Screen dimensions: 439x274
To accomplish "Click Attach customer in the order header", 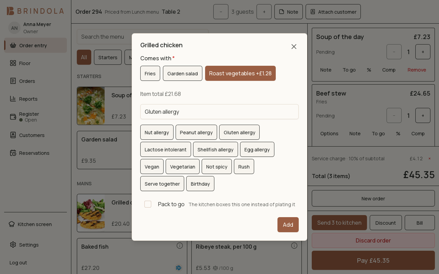I will (x=333, y=12).
